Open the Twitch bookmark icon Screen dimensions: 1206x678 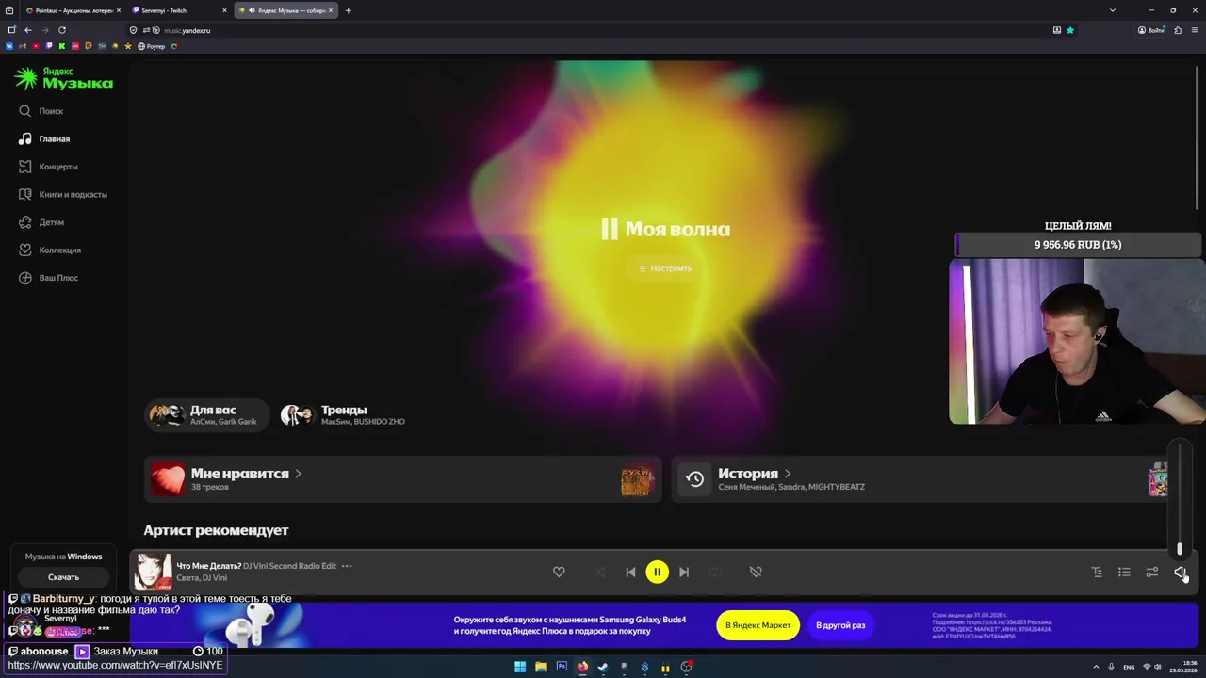point(49,46)
